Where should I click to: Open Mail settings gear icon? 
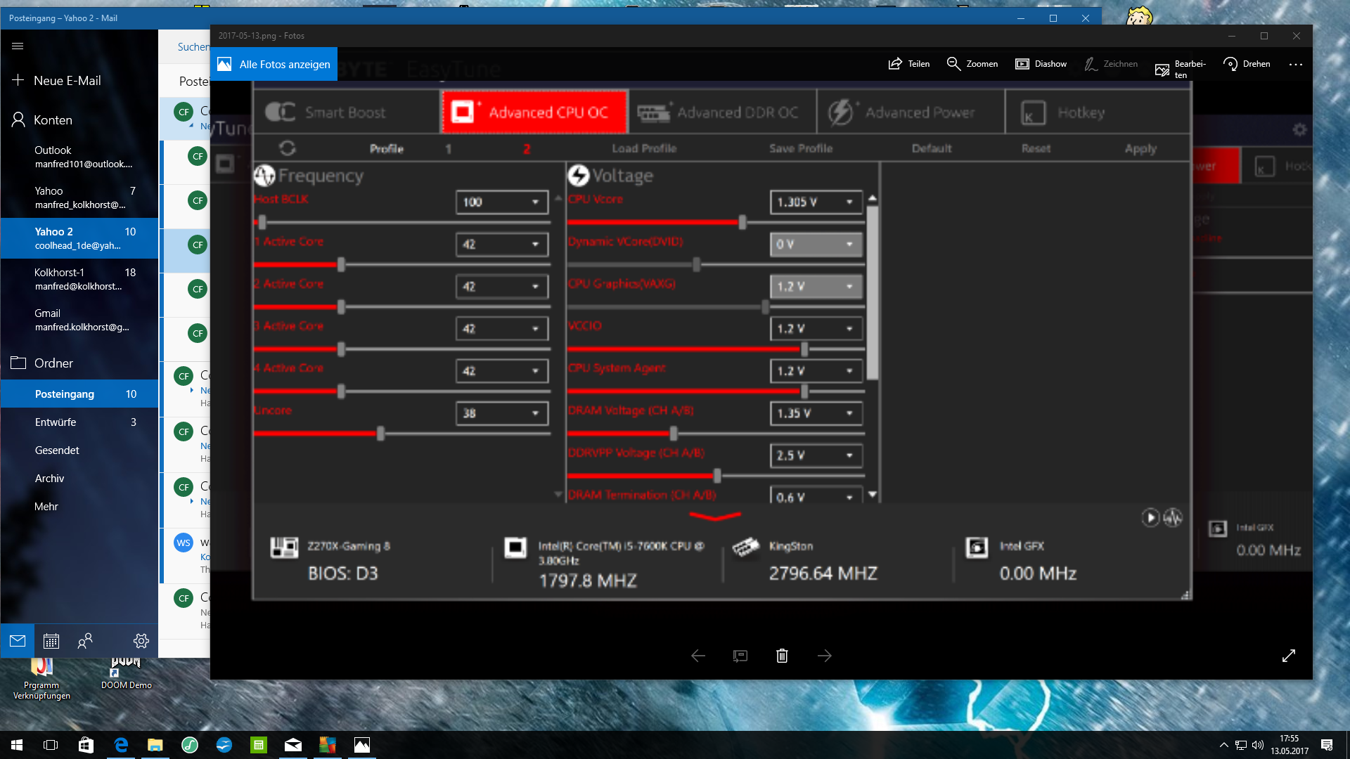click(141, 641)
